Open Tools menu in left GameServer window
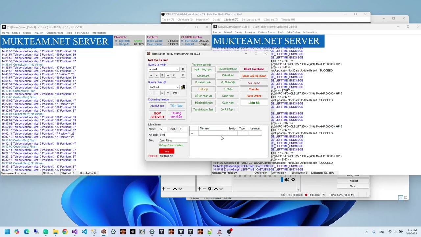The width and height of the screenshot is (421, 237). tap(69, 33)
